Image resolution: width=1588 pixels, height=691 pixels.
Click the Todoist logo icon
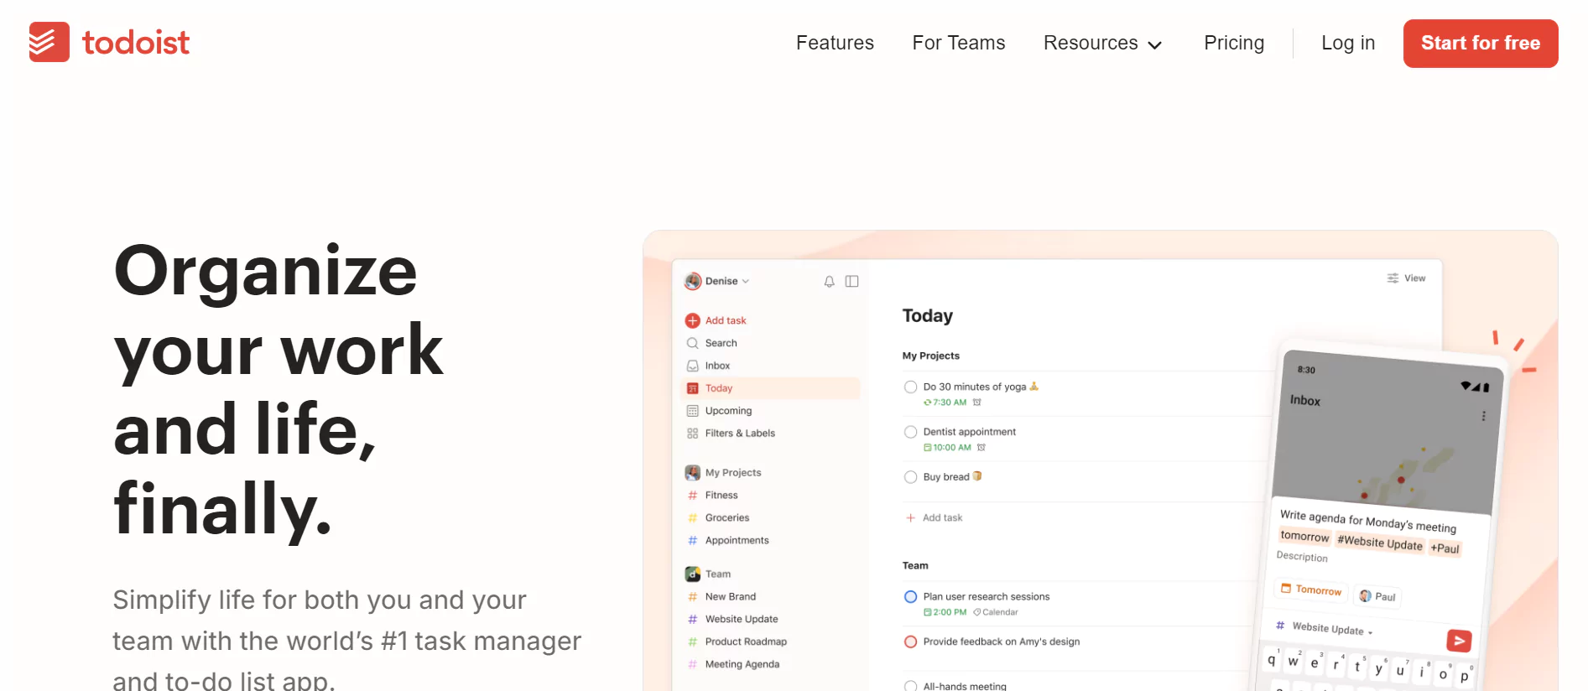pyautogui.click(x=49, y=42)
